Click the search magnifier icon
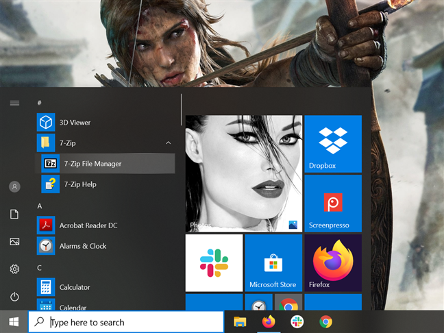 tap(39, 321)
